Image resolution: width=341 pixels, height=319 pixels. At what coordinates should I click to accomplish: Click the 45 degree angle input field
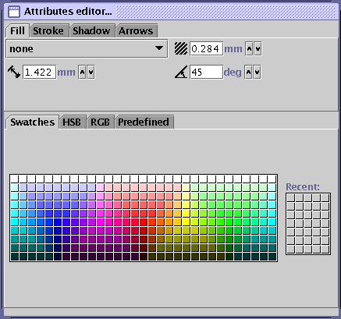[x=207, y=72]
